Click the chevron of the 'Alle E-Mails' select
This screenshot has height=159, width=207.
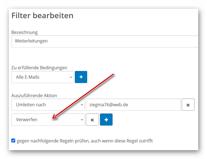pos(71,77)
